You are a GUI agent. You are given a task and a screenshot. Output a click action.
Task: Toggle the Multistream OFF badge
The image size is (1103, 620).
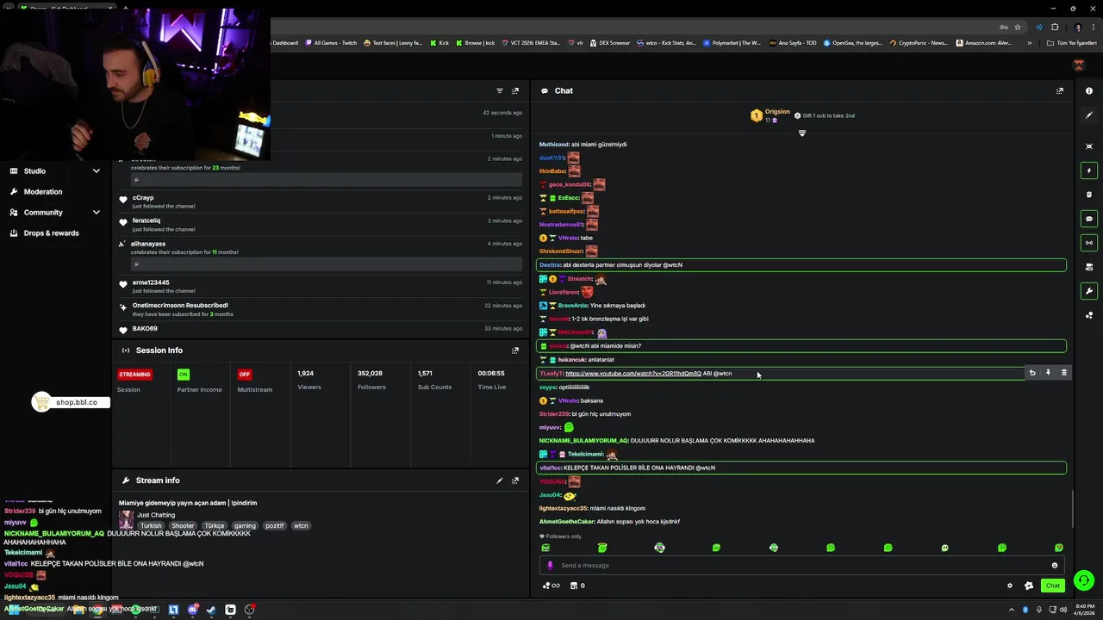coord(245,375)
